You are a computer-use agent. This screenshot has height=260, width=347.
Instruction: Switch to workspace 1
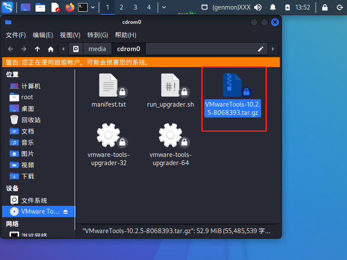point(108,7)
